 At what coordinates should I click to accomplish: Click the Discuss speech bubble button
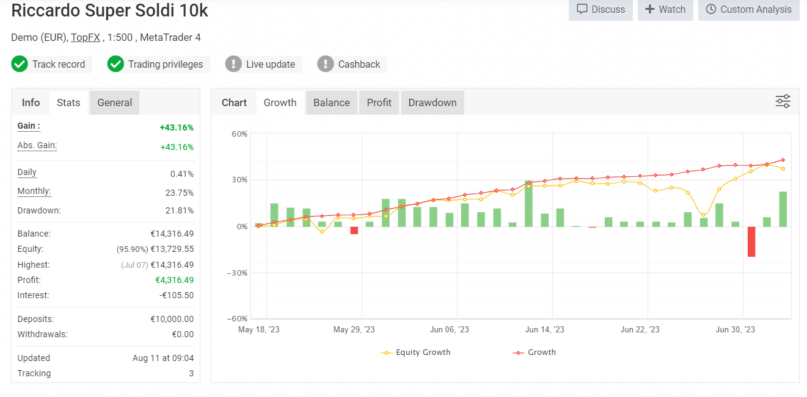click(601, 10)
